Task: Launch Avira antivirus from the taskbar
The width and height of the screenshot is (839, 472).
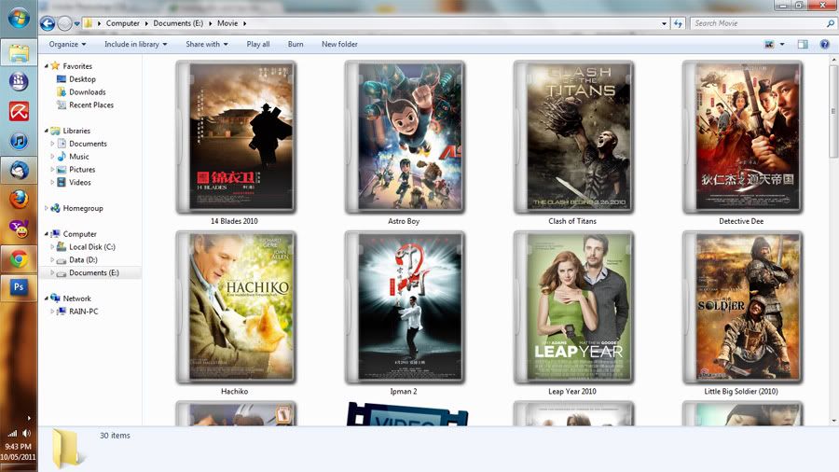Action: point(19,111)
